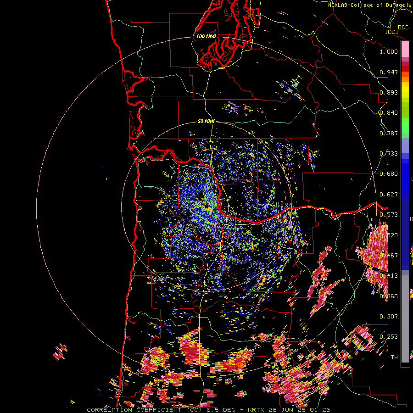The height and width of the screenshot is (413, 413).
Task: Select the [CC] product label
Action: pos(391,32)
